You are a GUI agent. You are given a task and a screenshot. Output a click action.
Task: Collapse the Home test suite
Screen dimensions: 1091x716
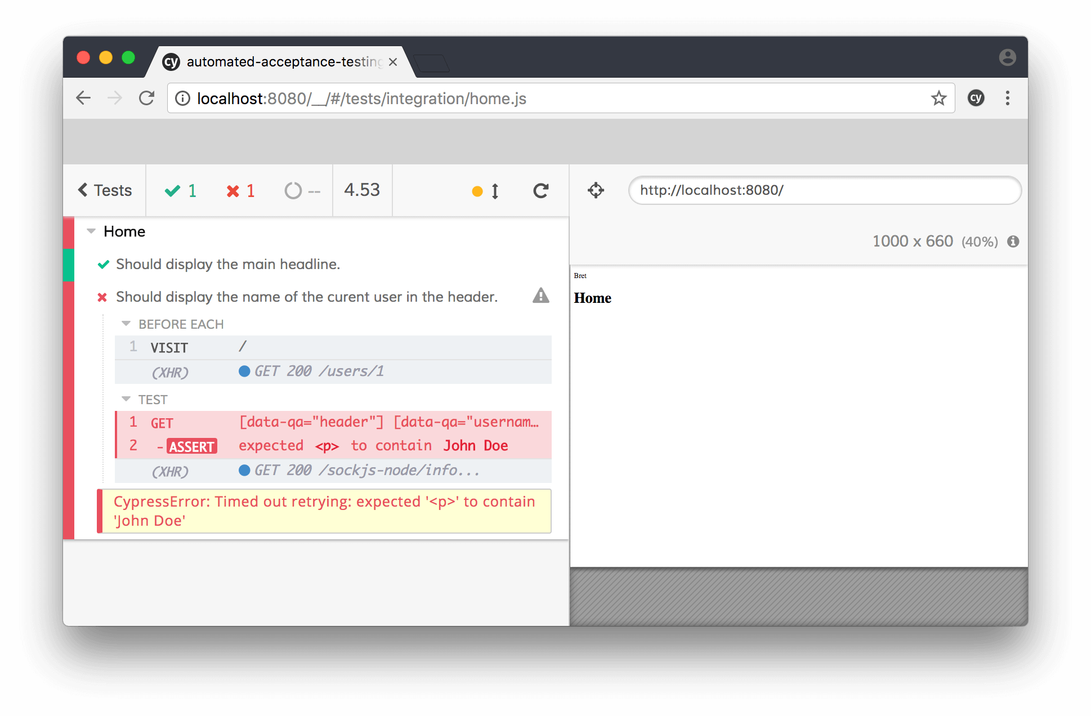point(91,231)
